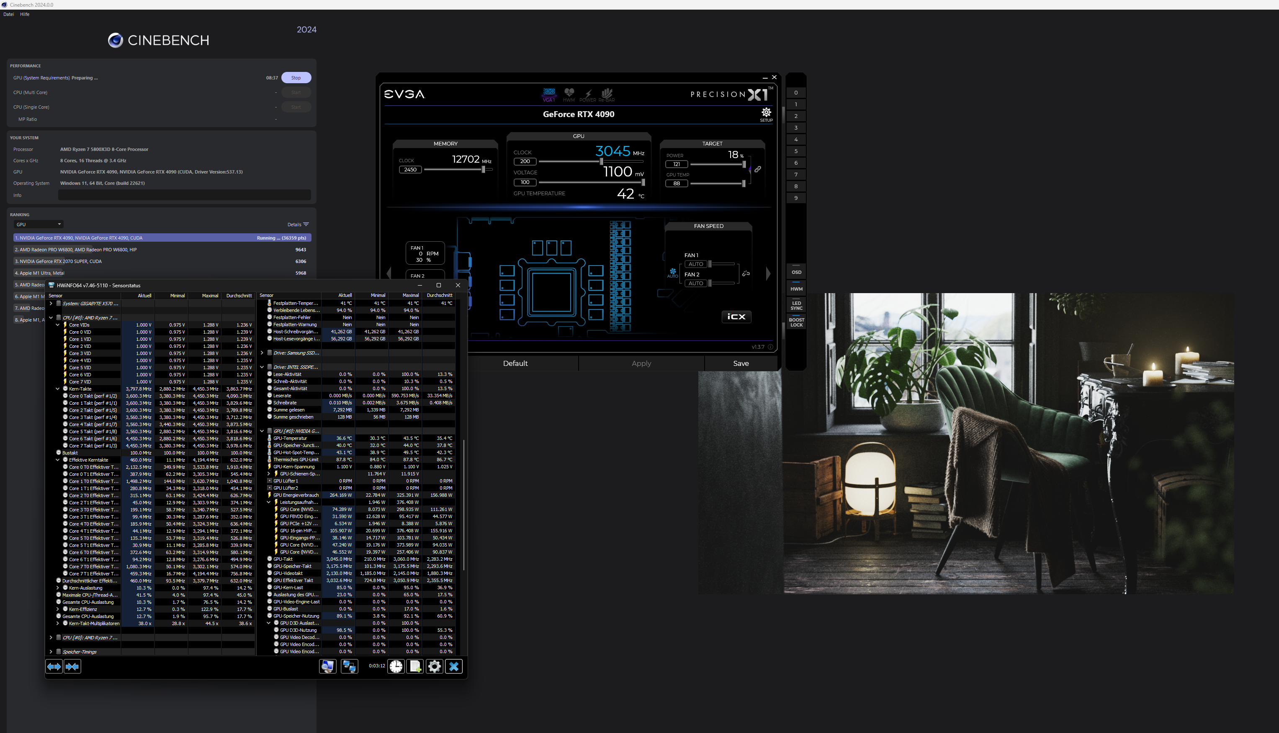Click HWiNFO log file with plus icon
This screenshot has width=1279, height=733.
415,667
